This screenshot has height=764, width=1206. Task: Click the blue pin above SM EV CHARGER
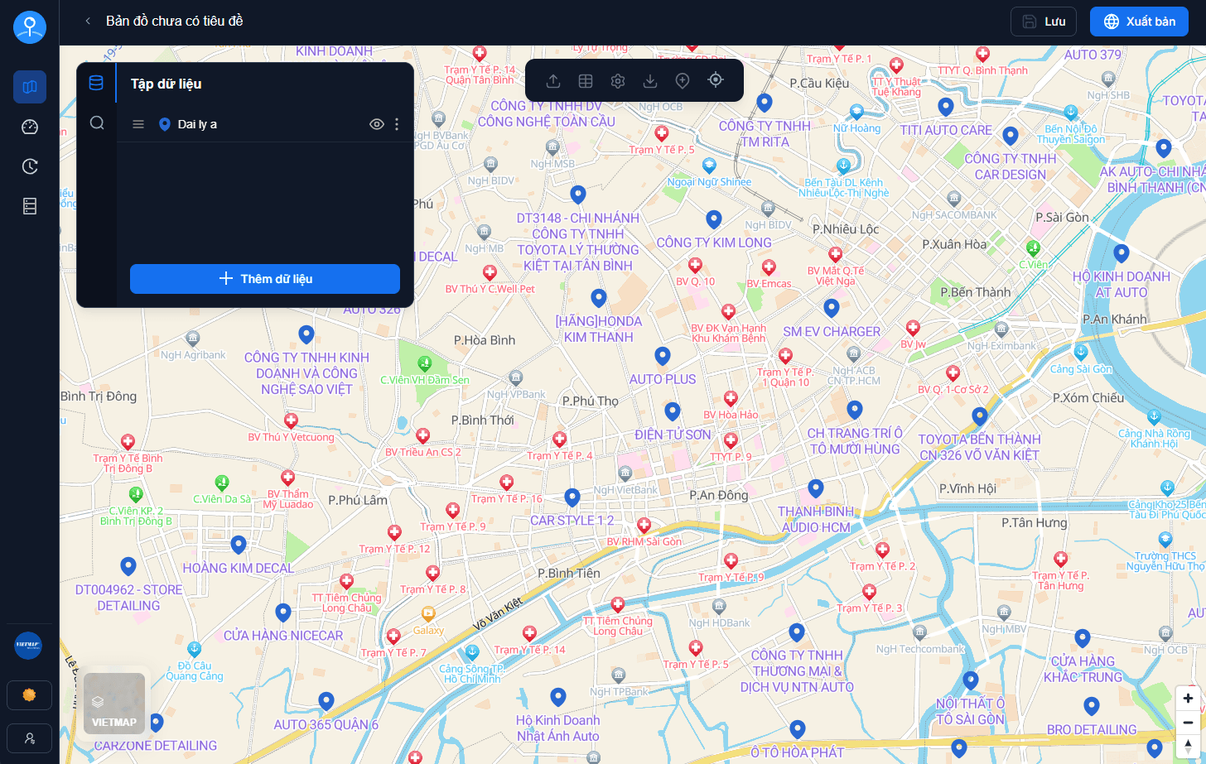[832, 308]
